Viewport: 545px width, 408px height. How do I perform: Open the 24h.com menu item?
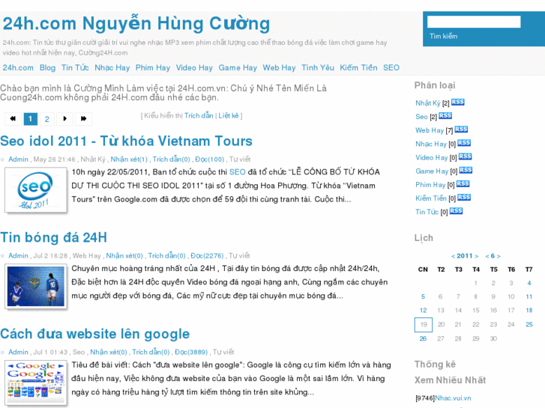tap(18, 67)
